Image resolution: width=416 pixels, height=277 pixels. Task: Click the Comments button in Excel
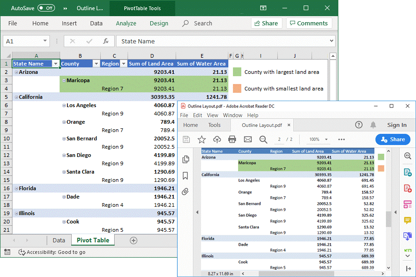tap(308, 23)
